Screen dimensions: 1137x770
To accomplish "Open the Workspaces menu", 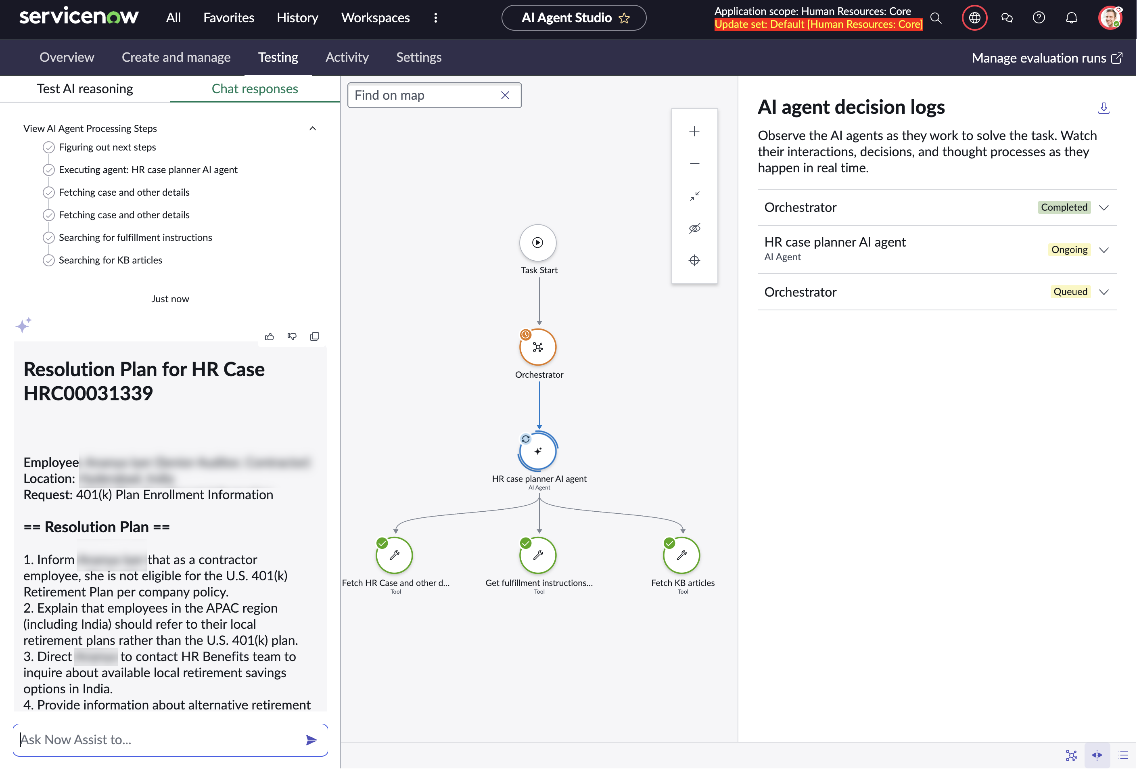I will 375,18.
